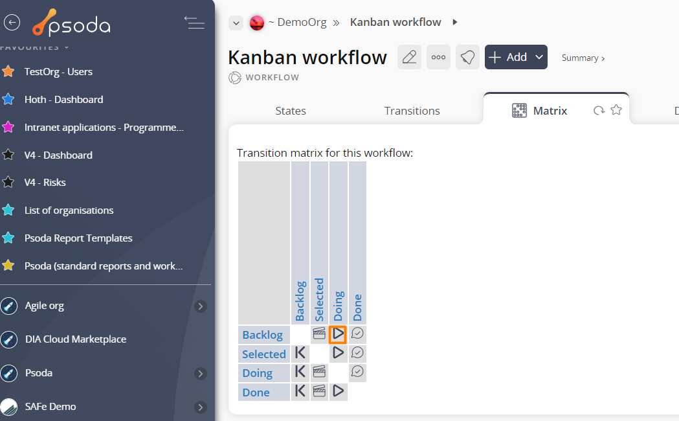Click the Backlog to Selected clapperboard icon
This screenshot has height=421, width=679.
click(319, 334)
